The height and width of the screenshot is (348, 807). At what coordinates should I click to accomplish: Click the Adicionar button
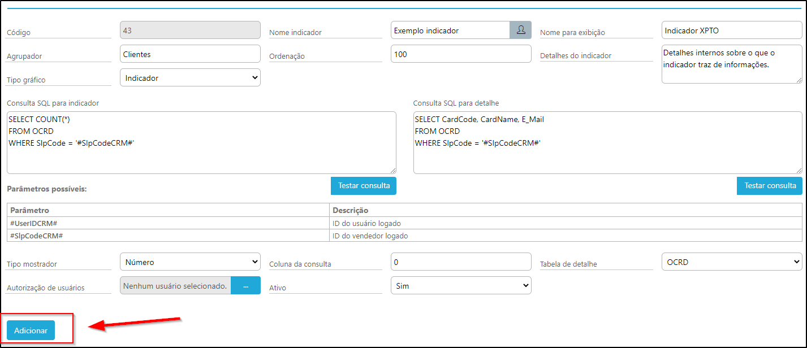pyautogui.click(x=31, y=330)
